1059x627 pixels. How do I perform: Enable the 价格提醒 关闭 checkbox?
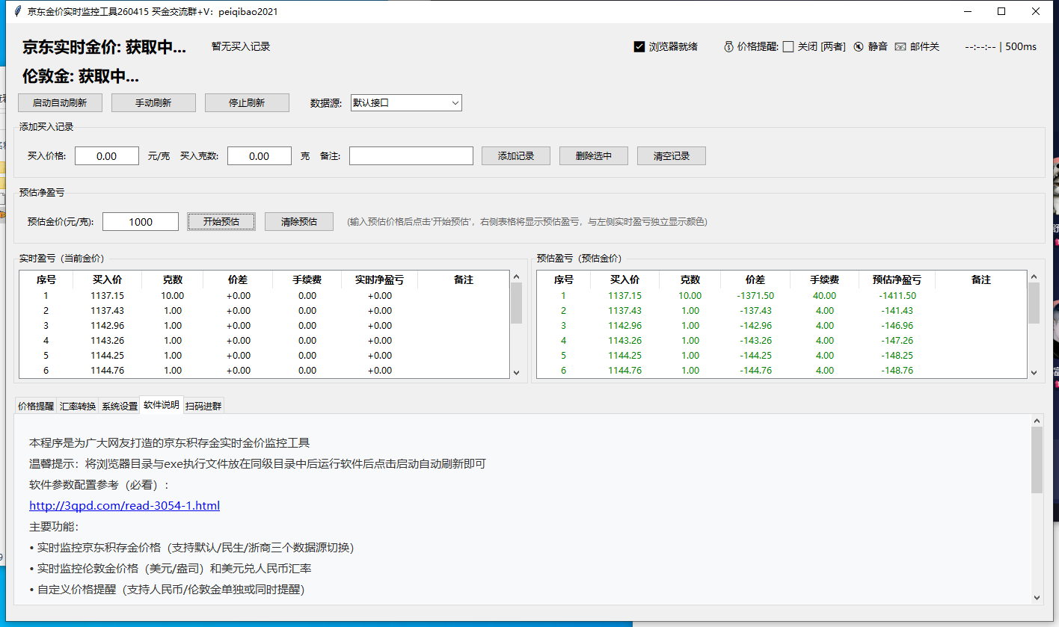[788, 46]
